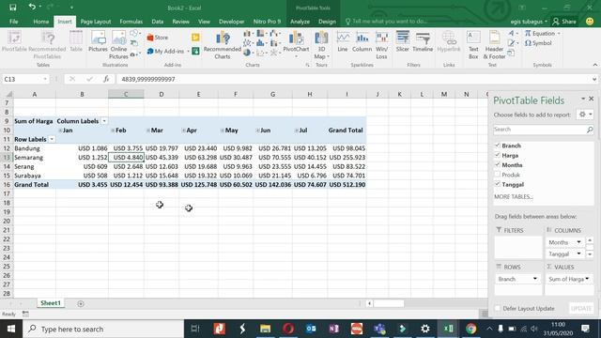This screenshot has width=601, height=338.
Task: Close the PivotTable Fields pane
Action: [591, 99]
